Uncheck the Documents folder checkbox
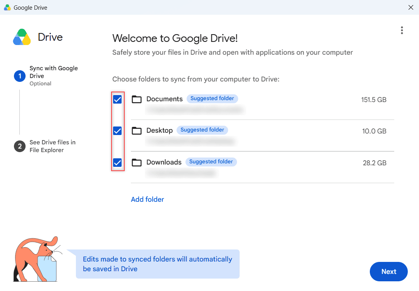Screen dimensions: 419x291 (x=117, y=99)
